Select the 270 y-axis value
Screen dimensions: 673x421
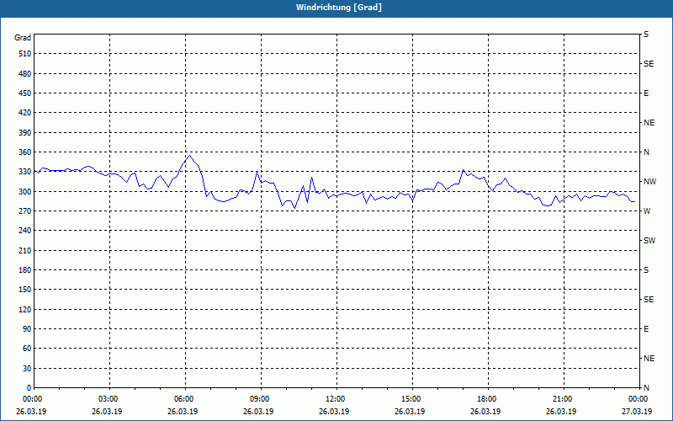(25, 211)
